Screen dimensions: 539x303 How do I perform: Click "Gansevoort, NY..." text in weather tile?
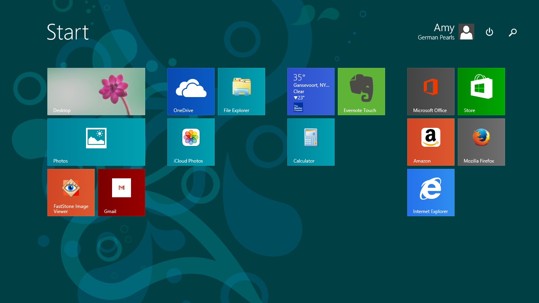click(x=311, y=85)
